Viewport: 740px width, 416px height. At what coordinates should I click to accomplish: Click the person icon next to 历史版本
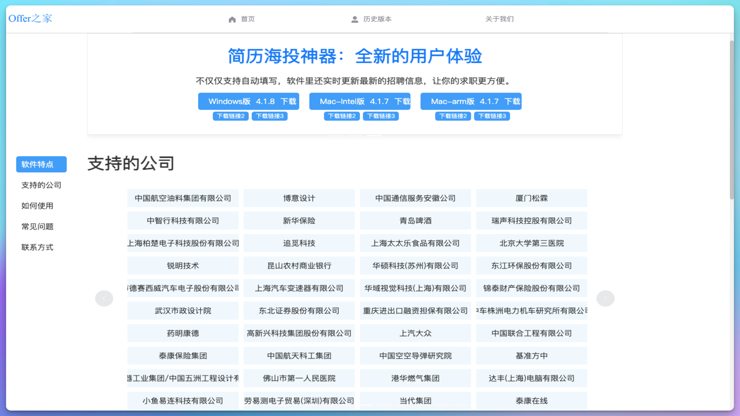point(354,19)
